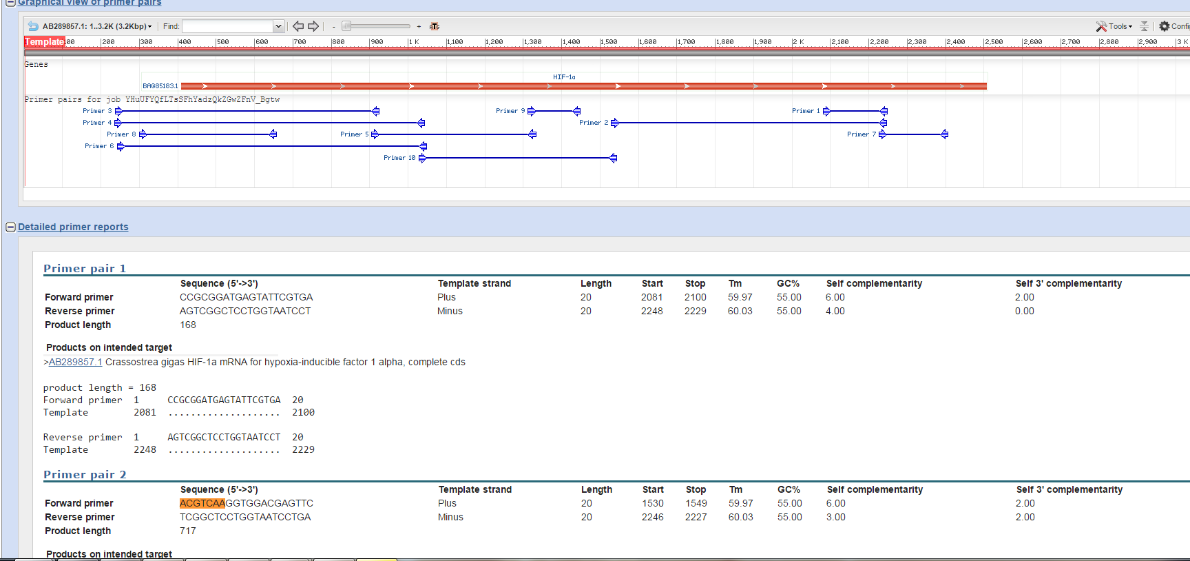Click the Template label on ruler
The width and height of the screenshot is (1190, 561).
pos(44,42)
